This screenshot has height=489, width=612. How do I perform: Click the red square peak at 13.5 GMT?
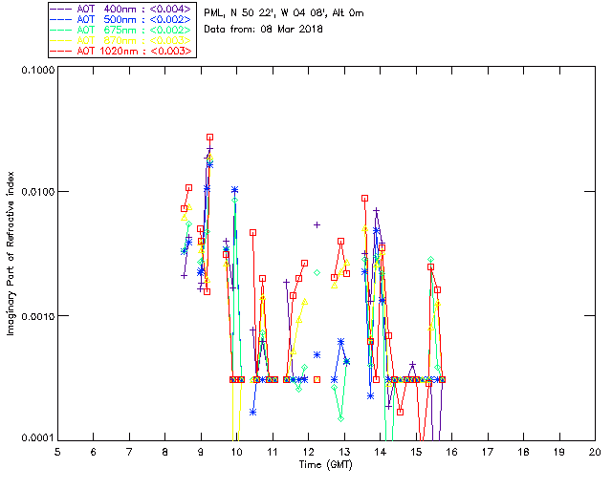coord(365,199)
